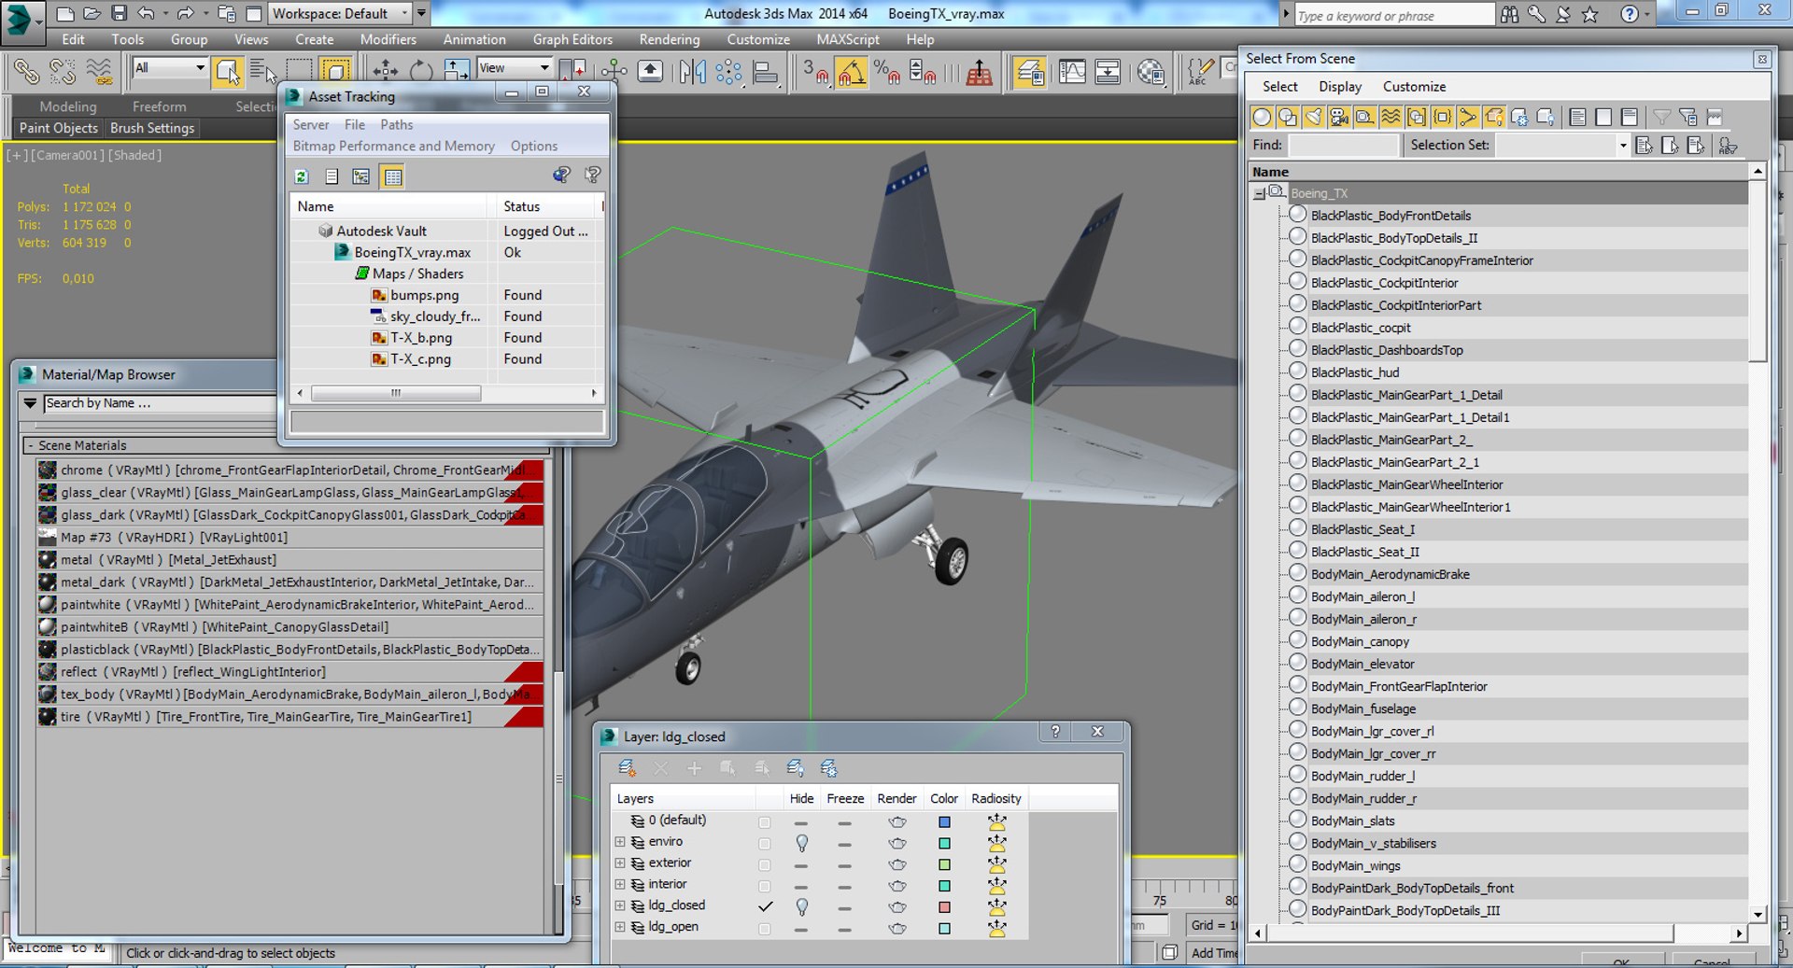Click the Unlink Selection chain icon
This screenshot has height=968, width=1793.
pos(62,72)
